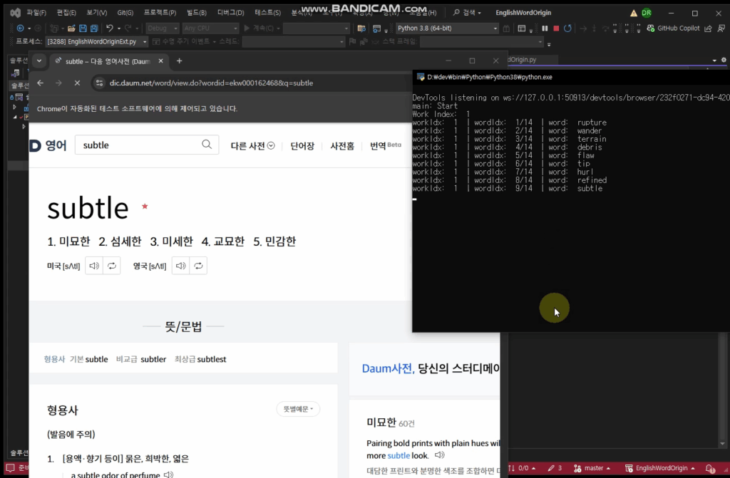Open the 스택 프레임 dropdown
This screenshot has width=730, height=478.
(481, 42)
